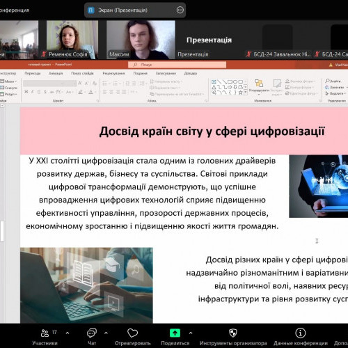Click Перетворити на SmartArt button
The width and height of the screenshot is (348, 348).
[x=177, y=94]
